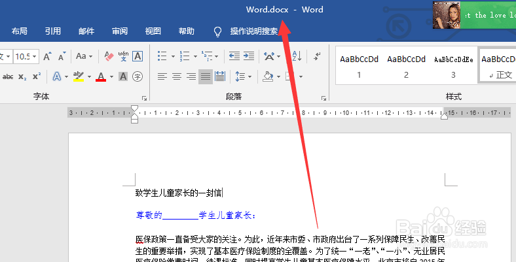Viewport: 516px width, 262px height.
Task: Click the paragraph starting 医保政策一直备受
Action: [290, 248]
